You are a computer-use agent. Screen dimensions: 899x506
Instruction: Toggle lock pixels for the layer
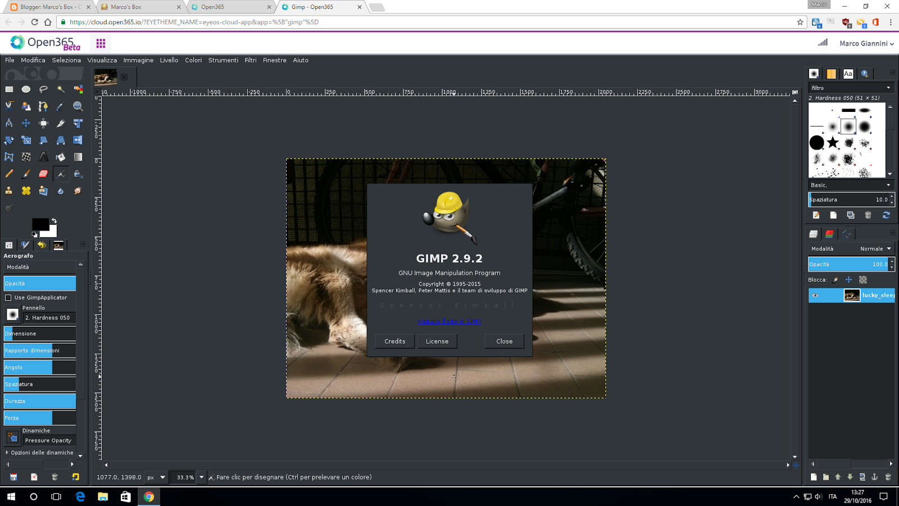coord(836,280)
